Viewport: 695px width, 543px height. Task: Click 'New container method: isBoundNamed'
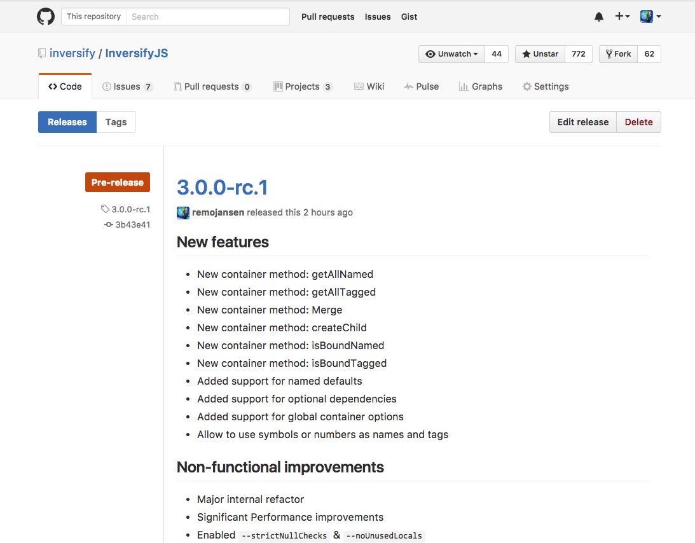pyautogui.click(x=291, y=345)
